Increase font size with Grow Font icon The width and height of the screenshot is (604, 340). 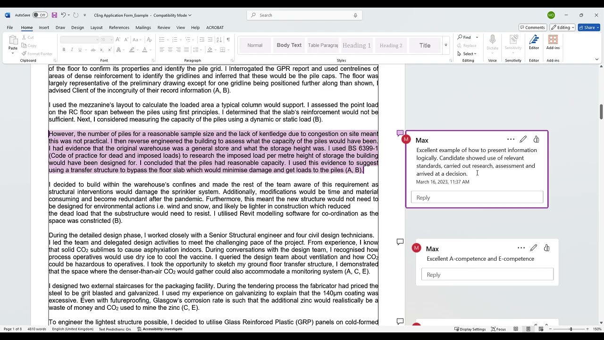point(118,39)
